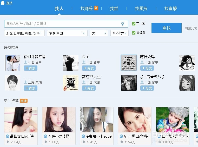Screen dimensions: 198x147
Task: Toggle the 摄像头 webcam checkbox
Action: click(134, 33)
